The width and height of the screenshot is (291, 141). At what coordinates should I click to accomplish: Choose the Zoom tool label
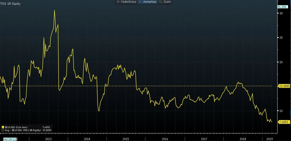tap(167, 2)
